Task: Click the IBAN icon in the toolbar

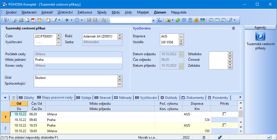Action: click(202, 20)
